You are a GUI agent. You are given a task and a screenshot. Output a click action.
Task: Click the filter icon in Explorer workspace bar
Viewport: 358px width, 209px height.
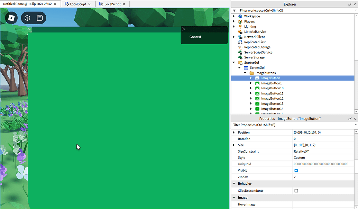(235, 10)
